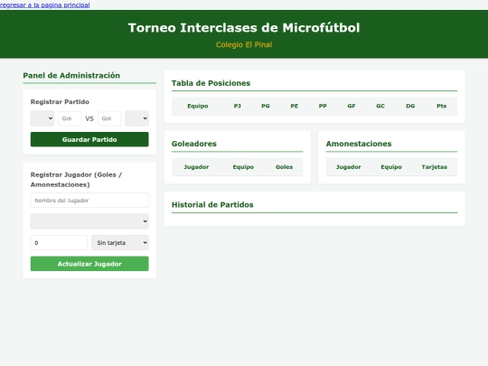Open home team dropdown in Registrar Partido
The image size is (488, 366).
tap(42, 118)
